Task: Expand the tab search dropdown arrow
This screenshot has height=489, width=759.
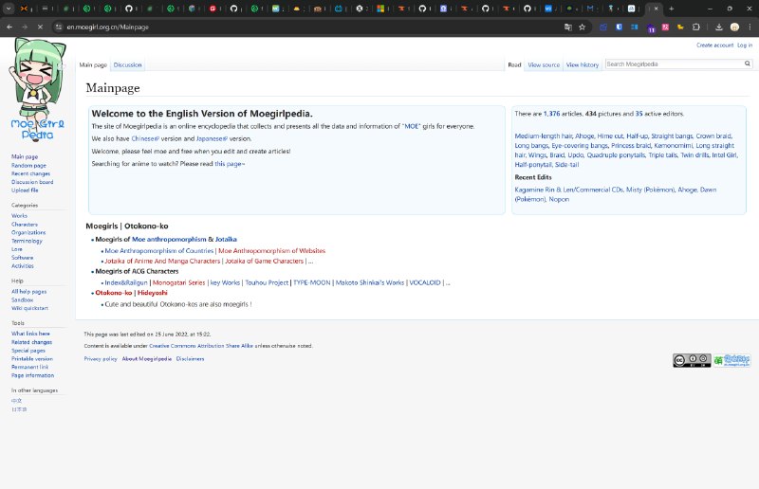Action: [9, 8]
